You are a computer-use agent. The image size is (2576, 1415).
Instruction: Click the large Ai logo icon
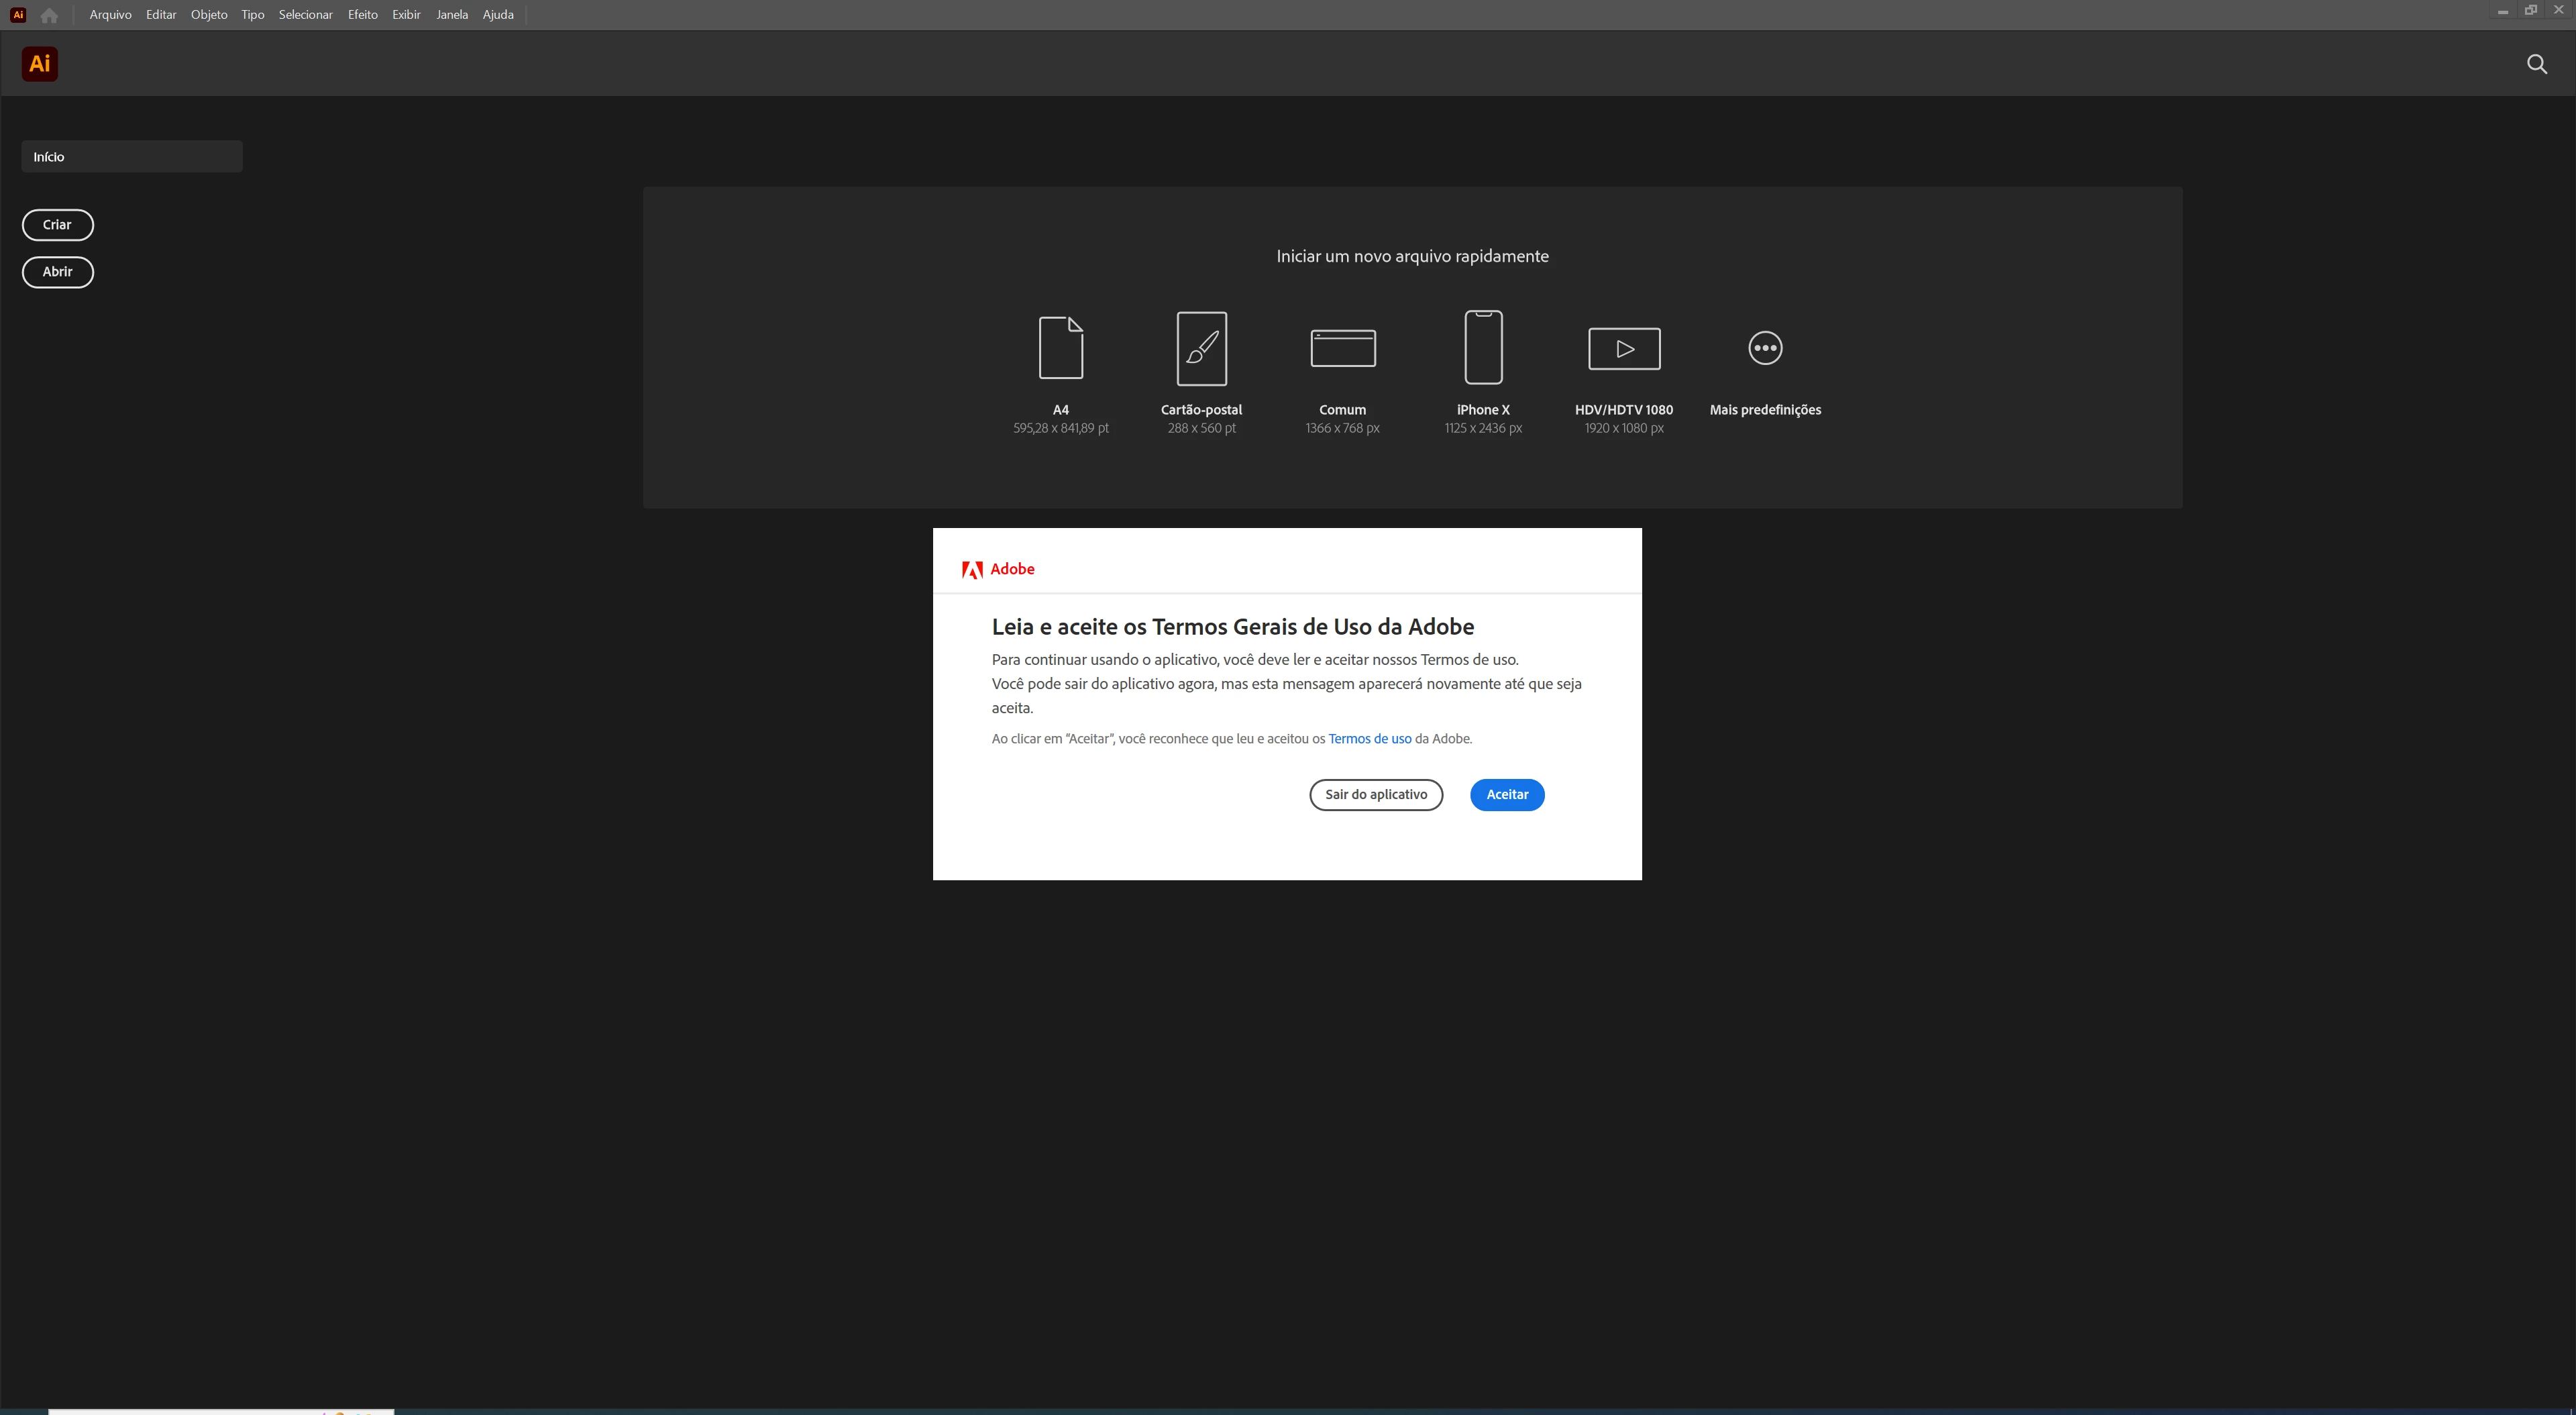40,64
